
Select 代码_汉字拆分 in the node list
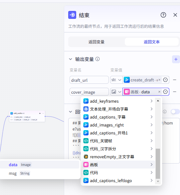click(x=118, y=149)
